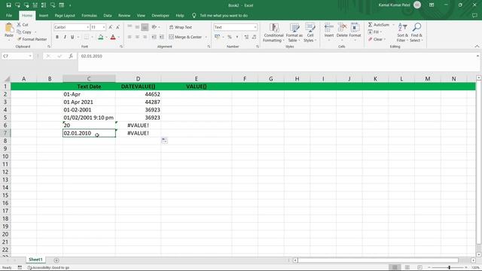Expand the Merge & Center dropdown arrow
Viewport: 482px width, 271px height.
tap(206, 37)
